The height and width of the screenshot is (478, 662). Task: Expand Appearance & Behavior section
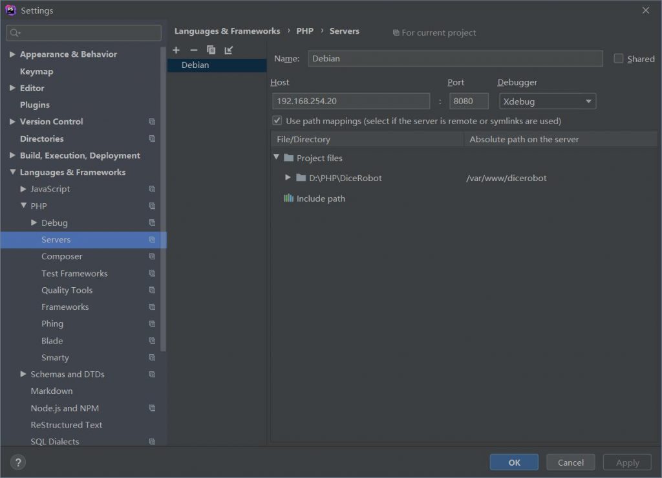(13, 54)
